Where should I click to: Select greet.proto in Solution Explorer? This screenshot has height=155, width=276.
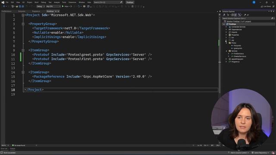(x=238, y=48)
